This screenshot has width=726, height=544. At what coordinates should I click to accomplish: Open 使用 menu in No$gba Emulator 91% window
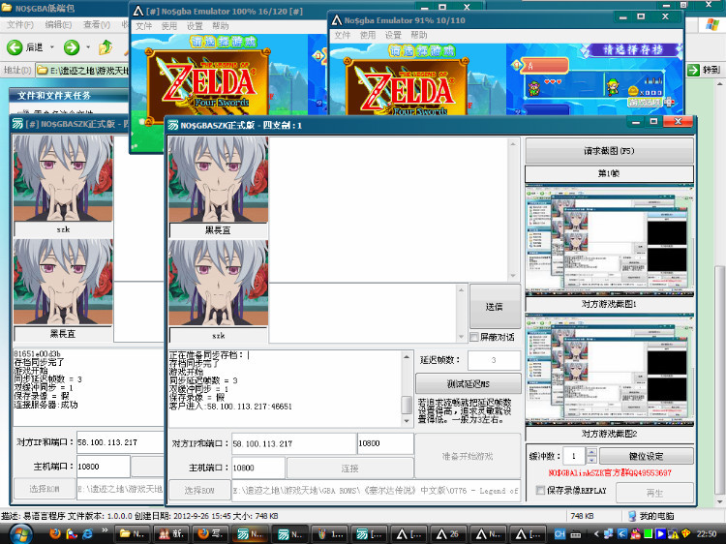pos(368,35)
